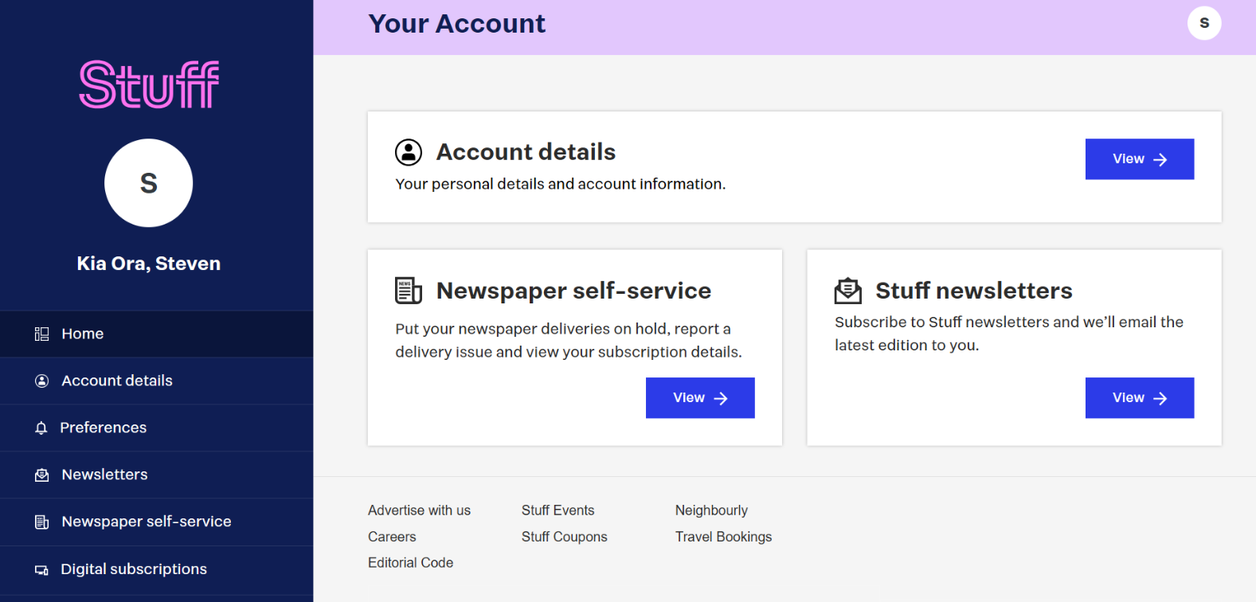Click the Digital subscriptions sidebar icon
The image size is (1256, 602).
[41, 570]
